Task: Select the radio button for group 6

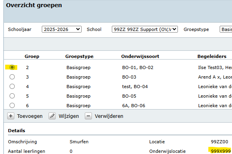Action: click(x=12, y=105)
